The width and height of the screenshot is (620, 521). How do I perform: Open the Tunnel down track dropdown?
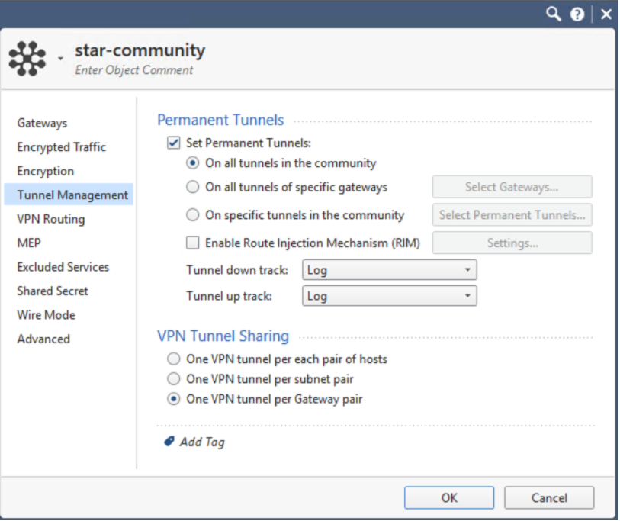coord(389,271)
